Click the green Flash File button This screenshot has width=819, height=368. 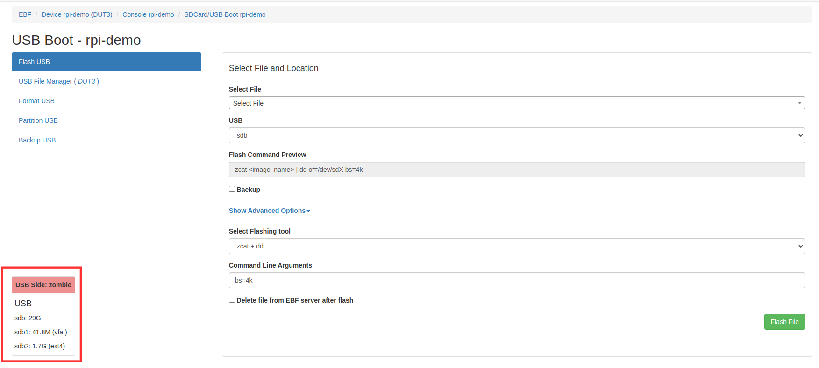click(x=784, y=322)
